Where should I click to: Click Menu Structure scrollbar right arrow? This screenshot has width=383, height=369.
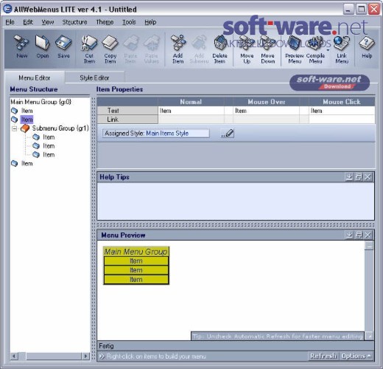tap(85, 356)
